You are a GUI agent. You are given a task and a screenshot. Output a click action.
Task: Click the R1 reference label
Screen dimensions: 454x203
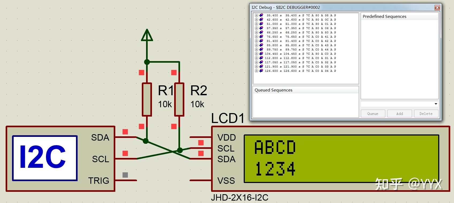coord(166,91)
